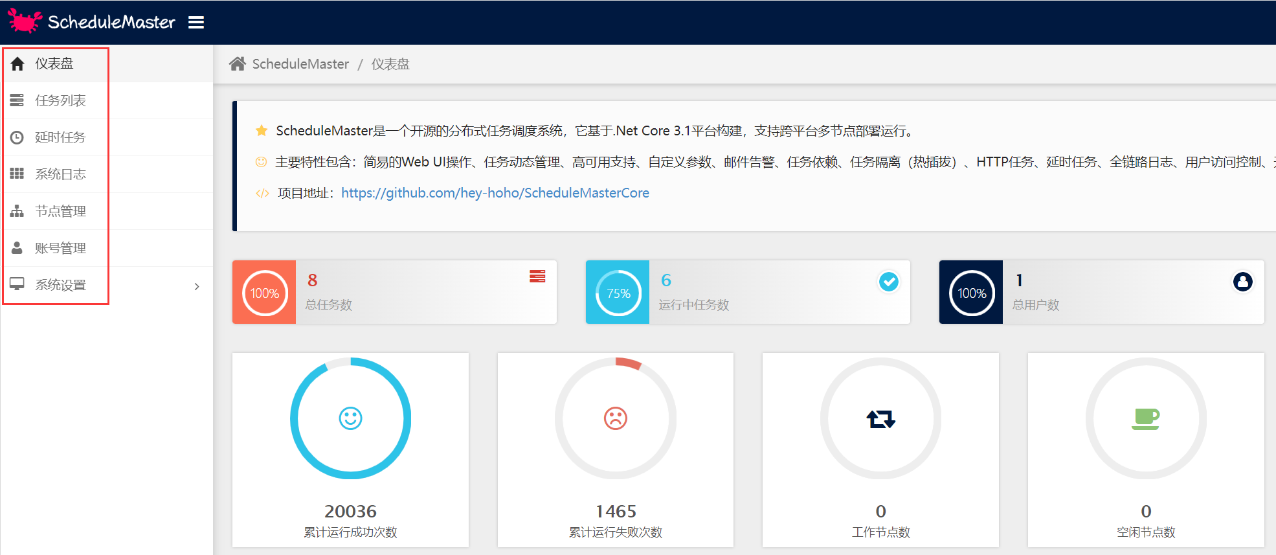1276x555 pixels.
Task: Click the blue smiley face in success chart
Action: (x=351, y=418)
